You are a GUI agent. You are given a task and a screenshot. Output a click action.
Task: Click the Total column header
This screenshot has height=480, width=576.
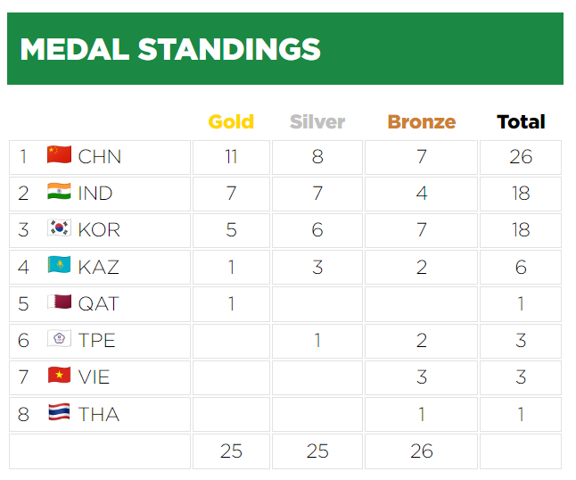(x=521, y=122)
